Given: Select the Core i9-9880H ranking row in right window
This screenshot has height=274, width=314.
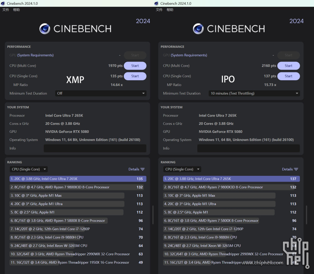Looking at the screenshot, I should pyautogui.click(x=231, y=237).
